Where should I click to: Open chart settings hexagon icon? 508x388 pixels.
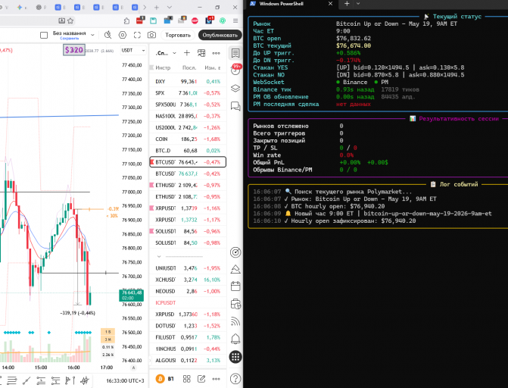tap(123, 35)
